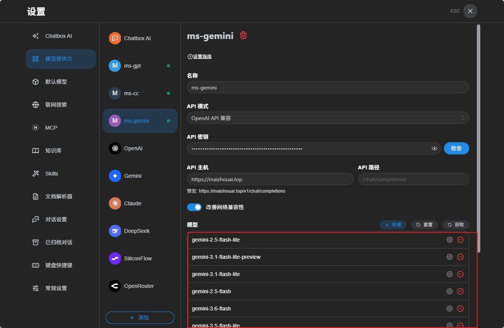Open settings gear for gemini-3.1-flash-lite
504x328 pixels.
point(450,274)
